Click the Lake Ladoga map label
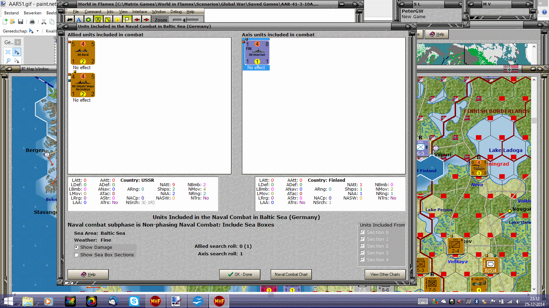The width and height of the screenshot is (549, 308). [x=505, y=150]
